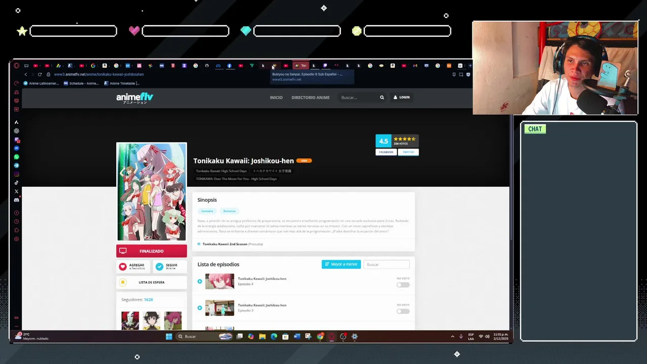Open Anime Latinoamer... bookmark
The width and height of the screenshot is (647, 364).
coord(41,83)
